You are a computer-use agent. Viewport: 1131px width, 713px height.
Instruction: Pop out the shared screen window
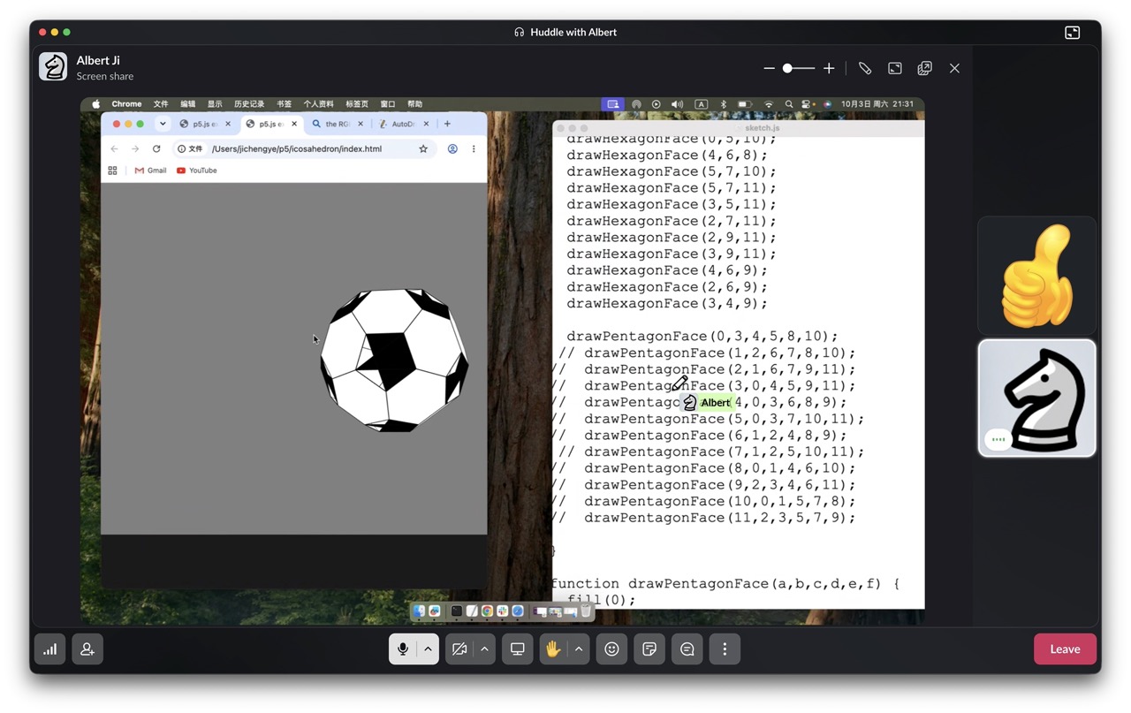click(x=924, y=68)
